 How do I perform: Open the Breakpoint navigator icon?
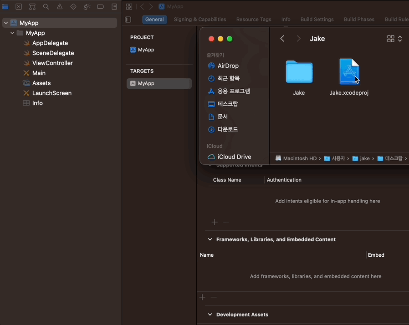[x=100, y=7]
